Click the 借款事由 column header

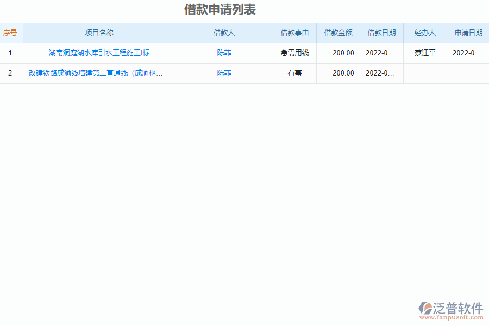pos(294,33)
